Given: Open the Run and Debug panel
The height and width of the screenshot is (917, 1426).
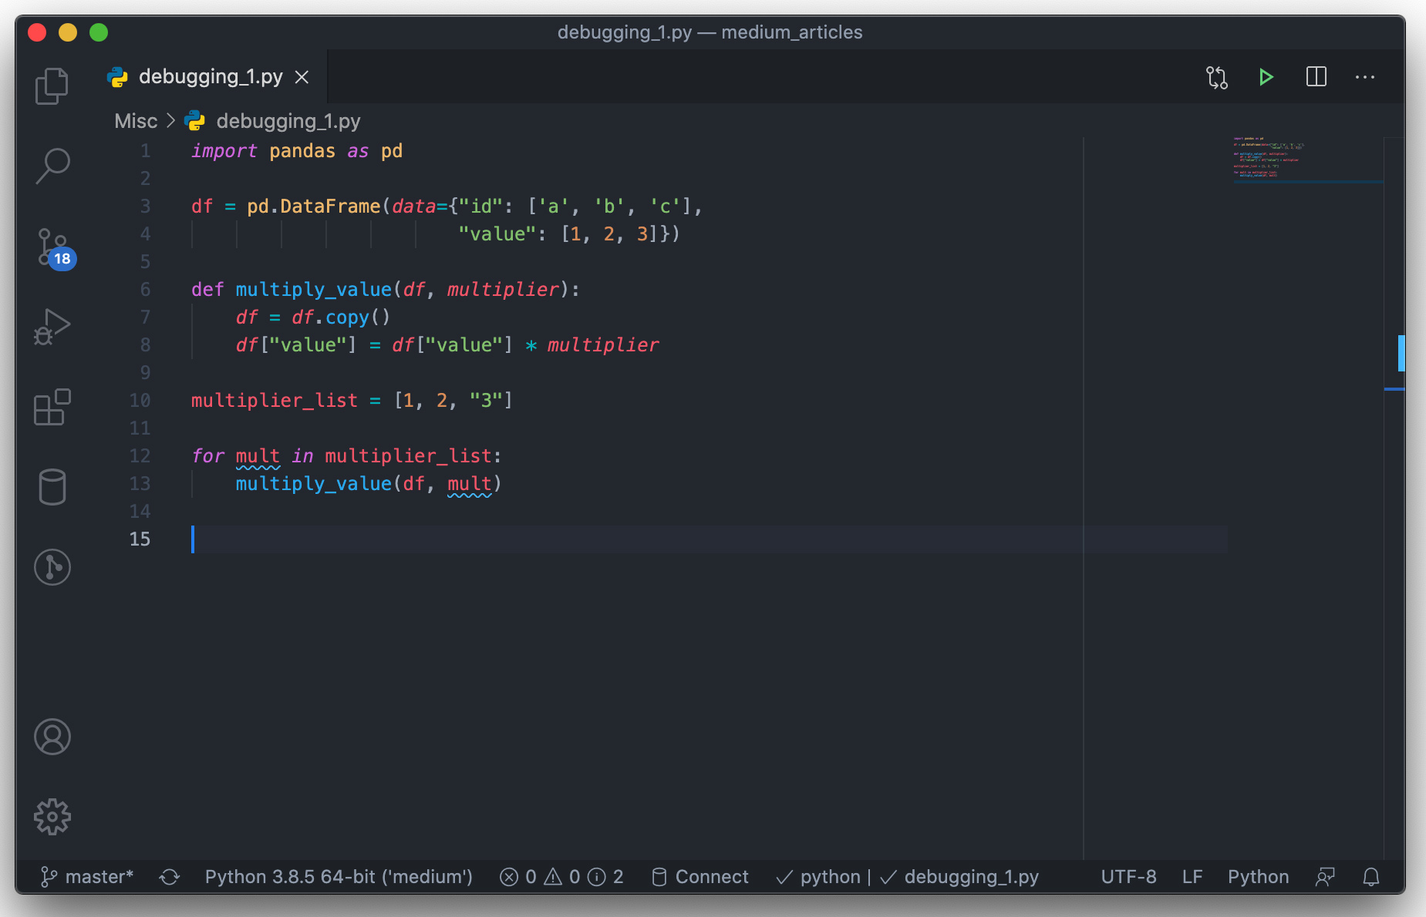Looking at the screenshot, I should pos(52,327).
